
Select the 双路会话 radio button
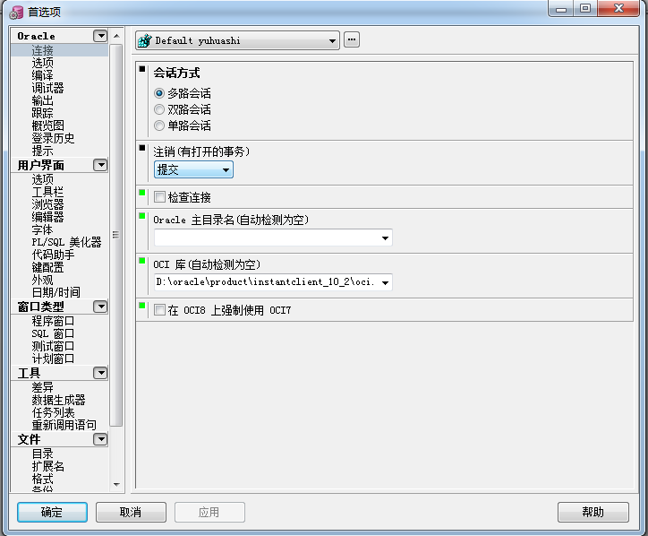point(159,109)
